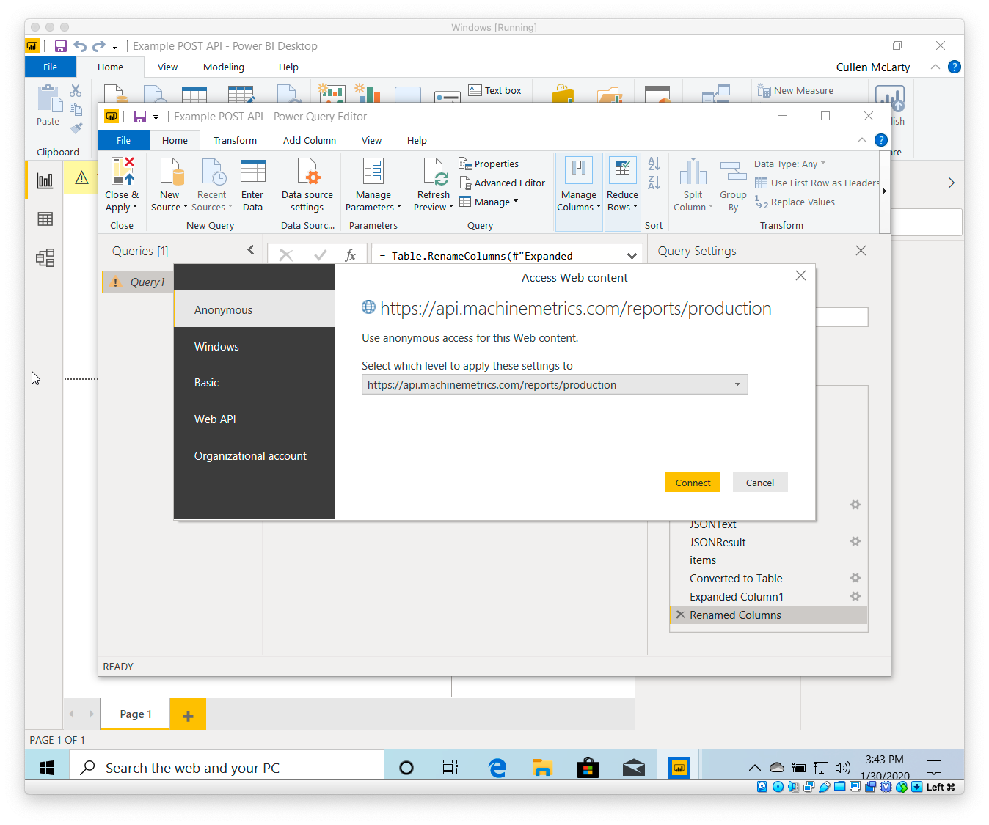Open View tab in Power Query Editor
The height and width of the screenshot is (825, 989).
(x=371, y=140)
